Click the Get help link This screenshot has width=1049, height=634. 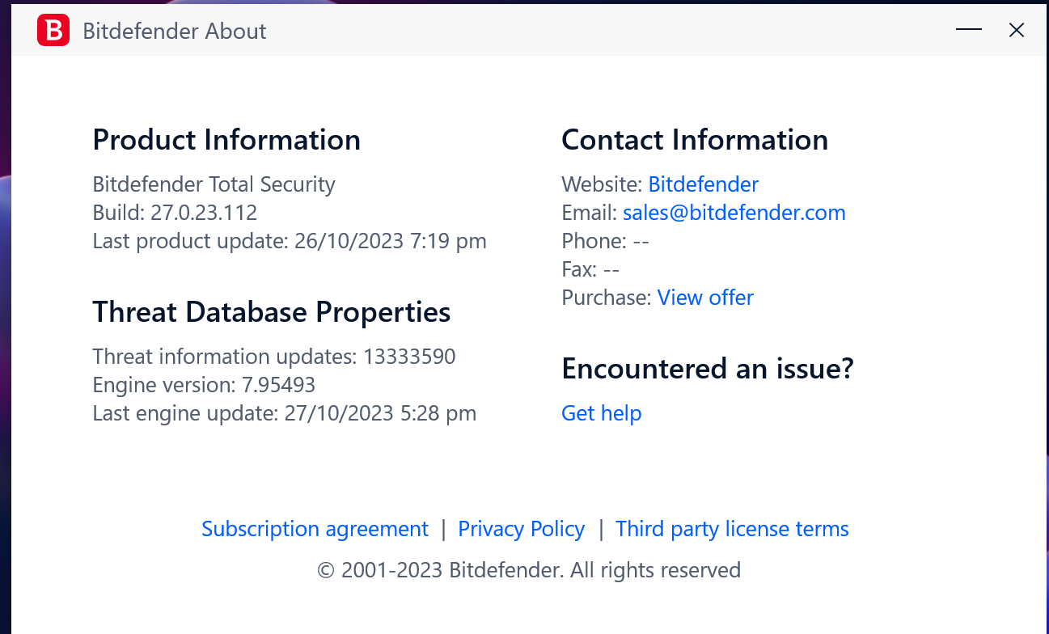[601, 413]
